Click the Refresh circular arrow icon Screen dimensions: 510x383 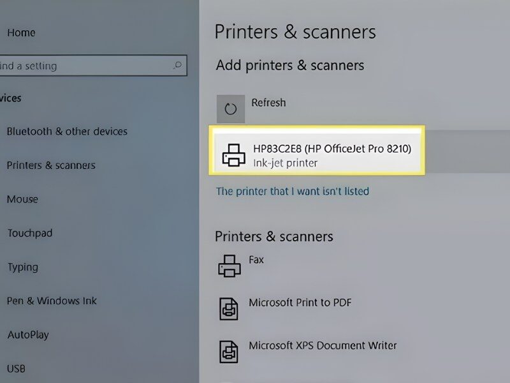tap(231, 109)
